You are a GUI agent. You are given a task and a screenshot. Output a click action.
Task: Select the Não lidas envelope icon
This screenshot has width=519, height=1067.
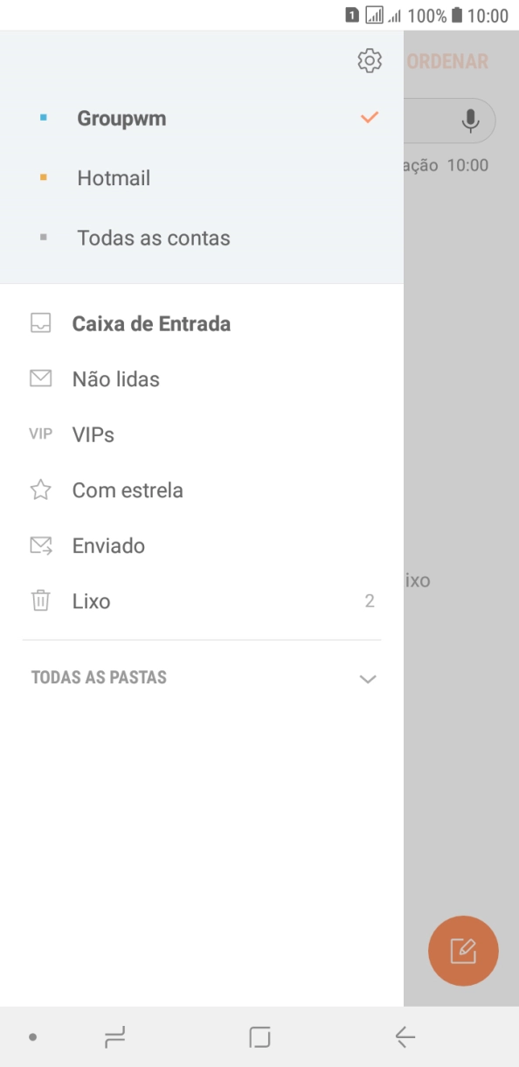41,378
